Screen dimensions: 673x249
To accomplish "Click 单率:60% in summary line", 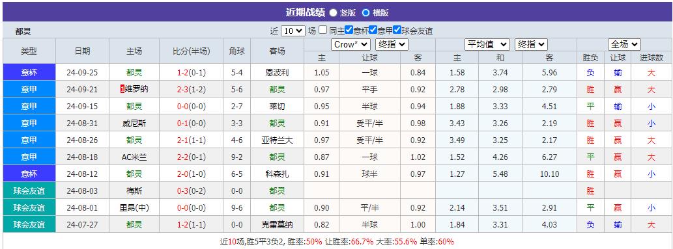I will tap(437, 242).
